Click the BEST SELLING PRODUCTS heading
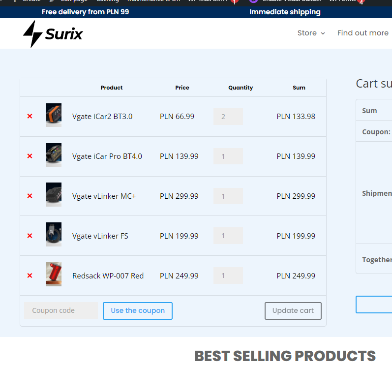 pos(285,356)
